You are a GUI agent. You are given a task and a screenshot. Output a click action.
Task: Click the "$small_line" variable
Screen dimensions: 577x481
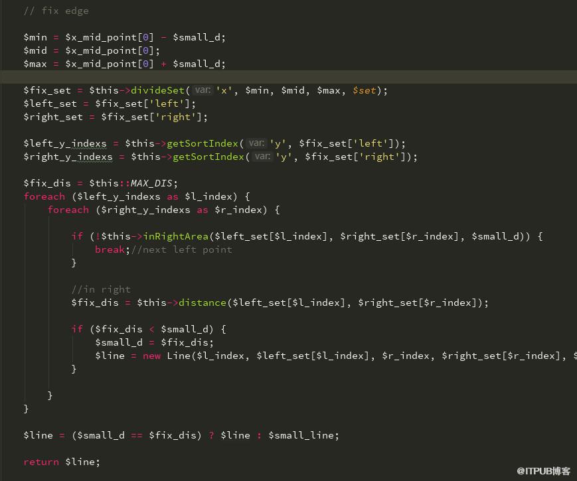tap(301, 435)
